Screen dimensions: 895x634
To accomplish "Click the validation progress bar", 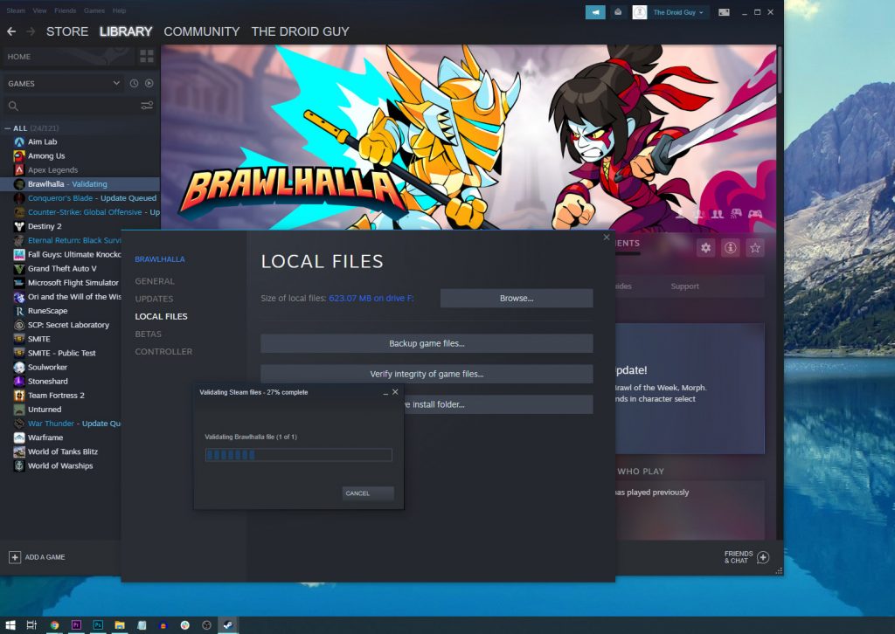I will point(299,454).
